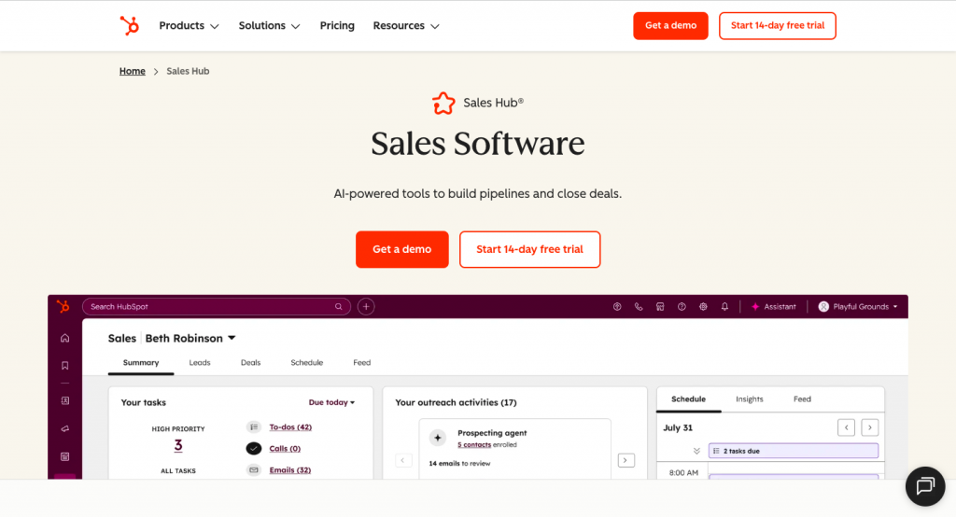This screenshot has width=956, height=517.
Task: Switch to the Deals tab
Action: point(250,362)
